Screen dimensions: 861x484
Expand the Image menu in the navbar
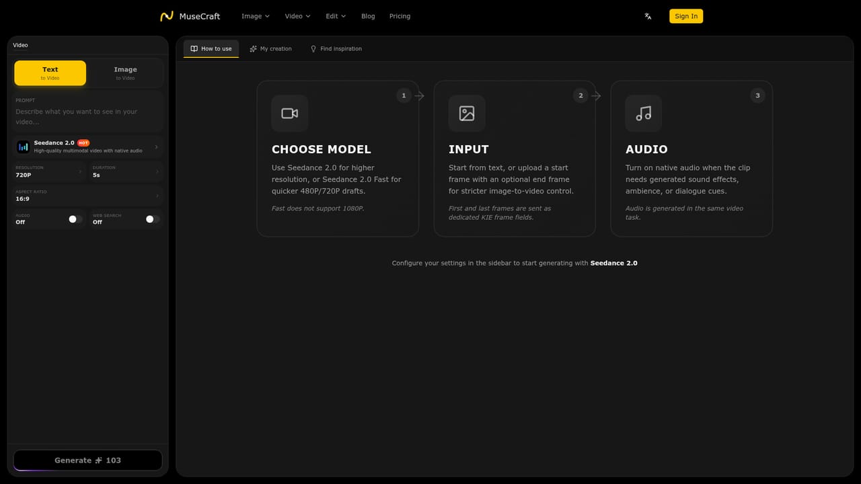pos(256,16)
